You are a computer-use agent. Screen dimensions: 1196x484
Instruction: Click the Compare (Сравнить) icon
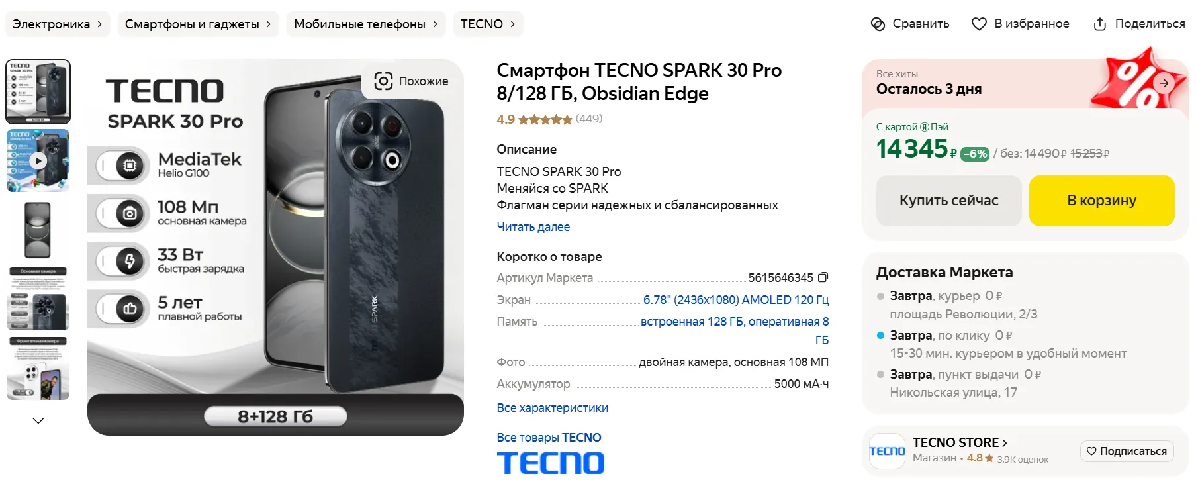pyautogui.click(x=878, y=24)
